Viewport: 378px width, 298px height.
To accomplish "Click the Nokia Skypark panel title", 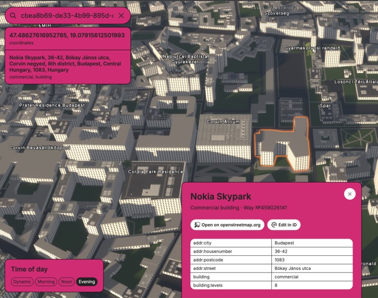I will [221, 197].
